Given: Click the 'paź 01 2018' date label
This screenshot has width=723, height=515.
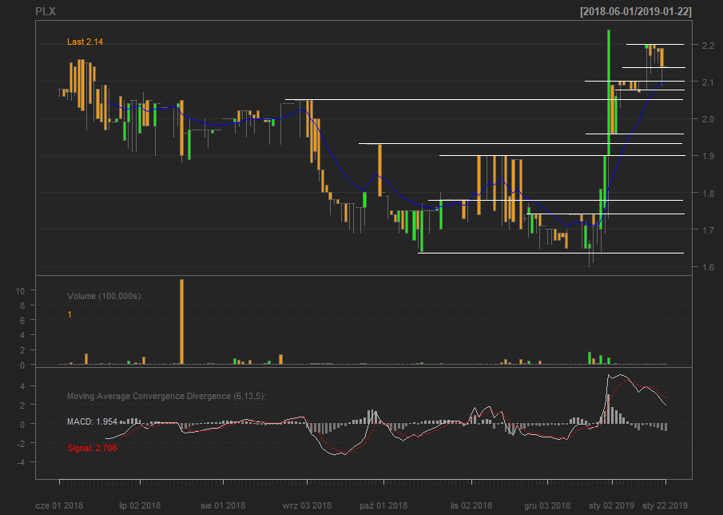Looking at the screenshot, I should click(x=383, y=505).
